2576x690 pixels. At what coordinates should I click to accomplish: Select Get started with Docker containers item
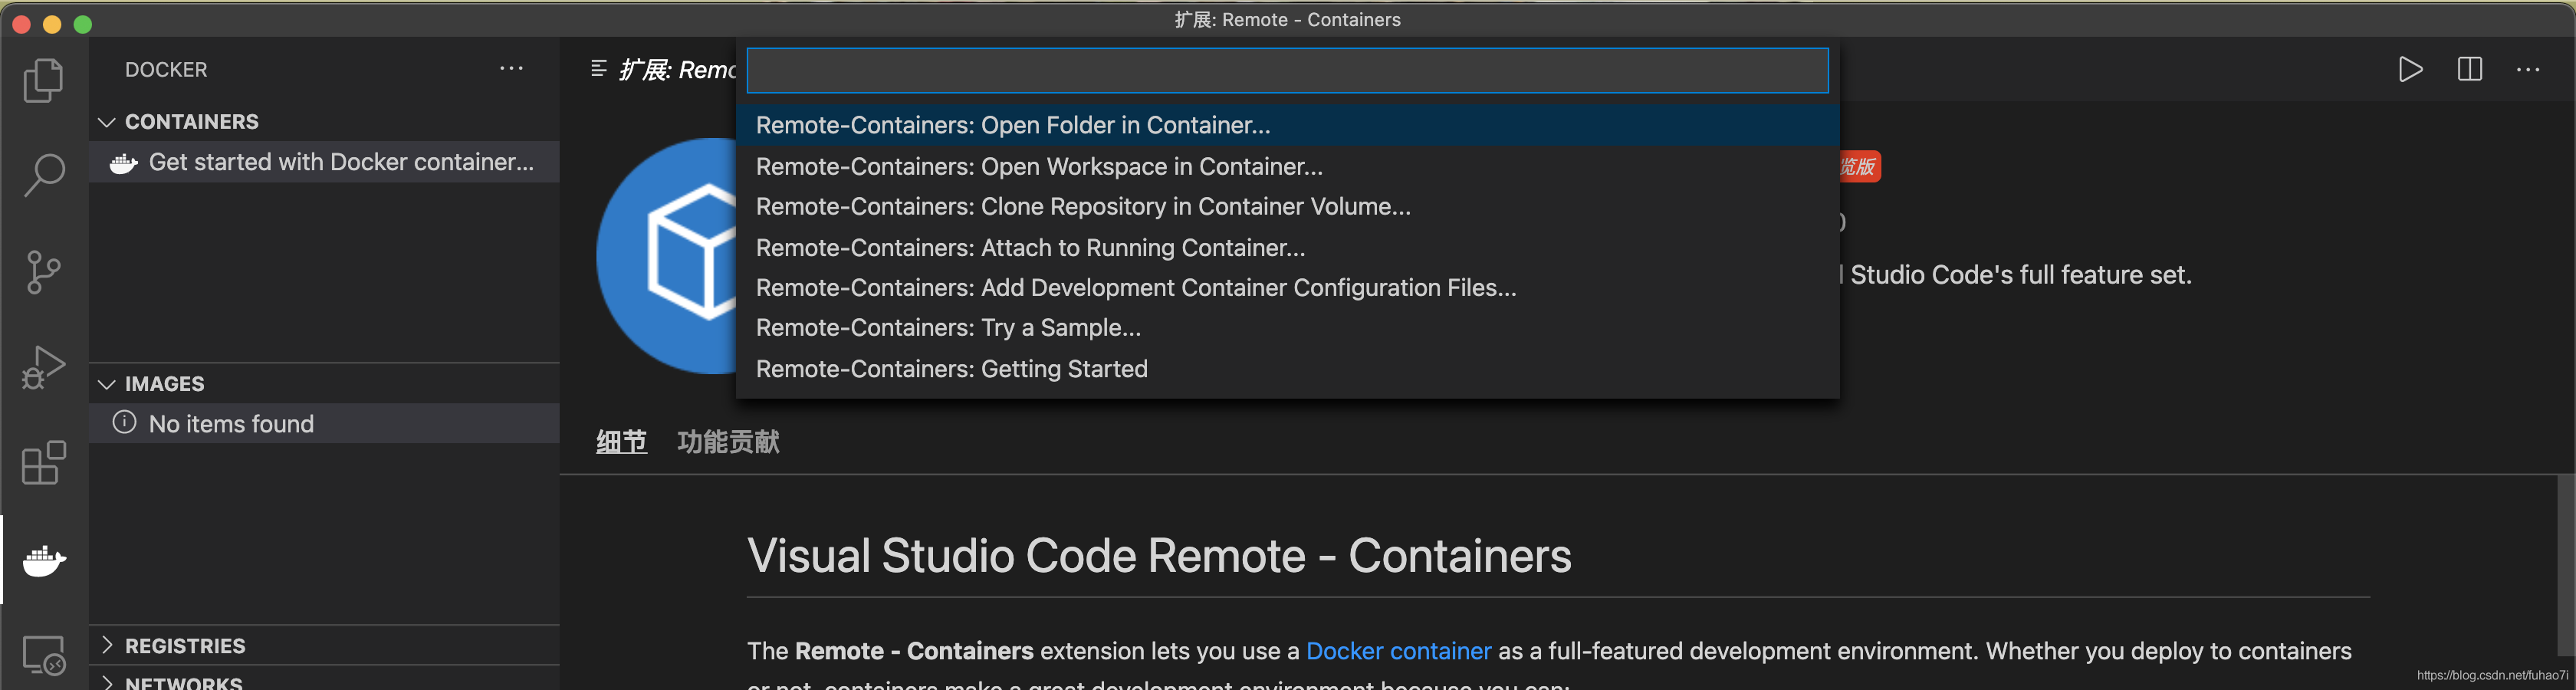click(x=324, y=162)
